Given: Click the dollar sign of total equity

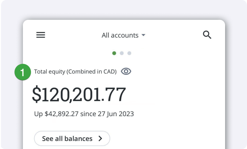Looking at the screenshot, I should tap(36, 95).
